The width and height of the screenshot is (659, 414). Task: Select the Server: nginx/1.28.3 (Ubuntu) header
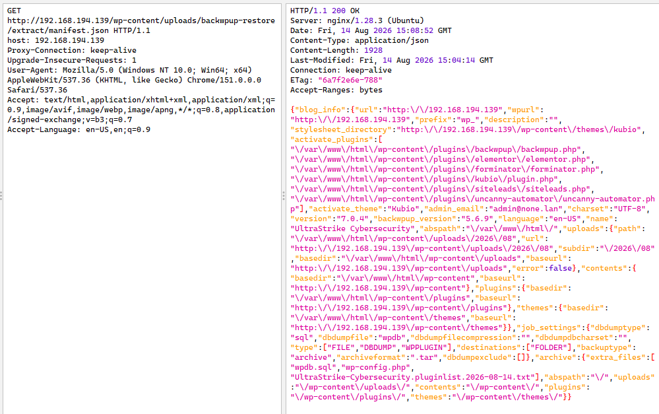(357, 20)
